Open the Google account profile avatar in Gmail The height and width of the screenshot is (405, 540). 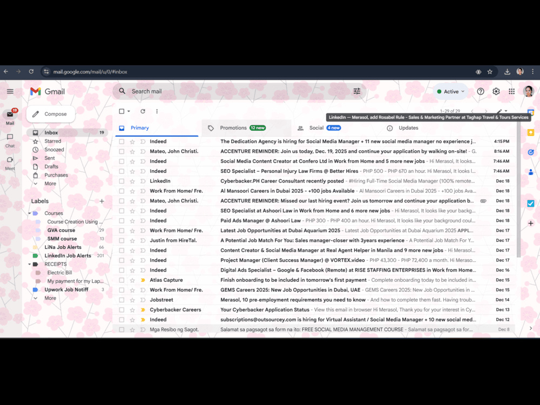click(x=528, y=91)
